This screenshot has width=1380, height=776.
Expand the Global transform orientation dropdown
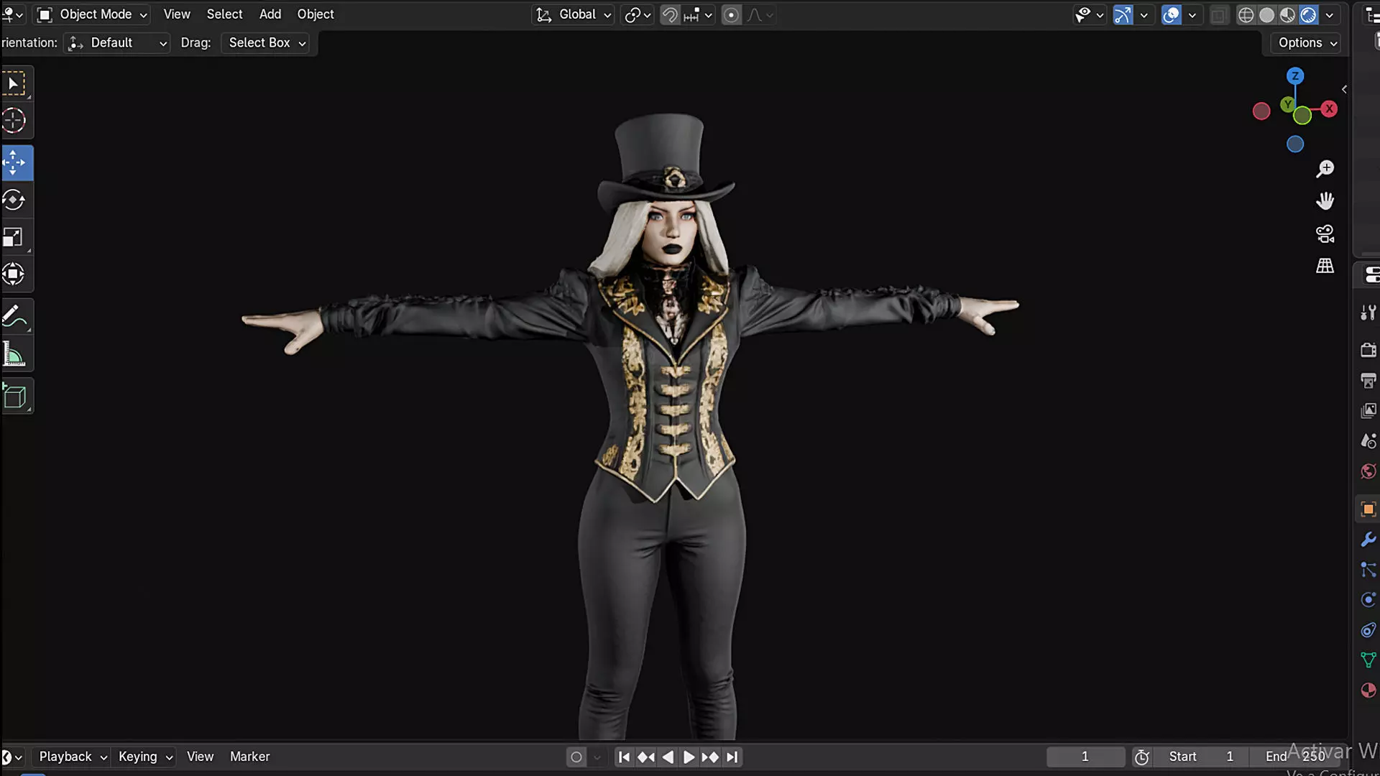tap(574, 14)
